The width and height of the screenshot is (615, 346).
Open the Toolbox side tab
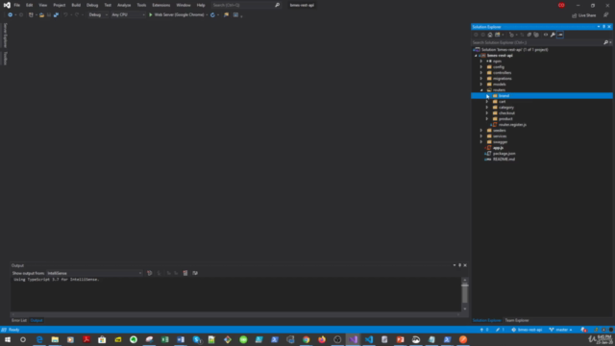point(5,59)
